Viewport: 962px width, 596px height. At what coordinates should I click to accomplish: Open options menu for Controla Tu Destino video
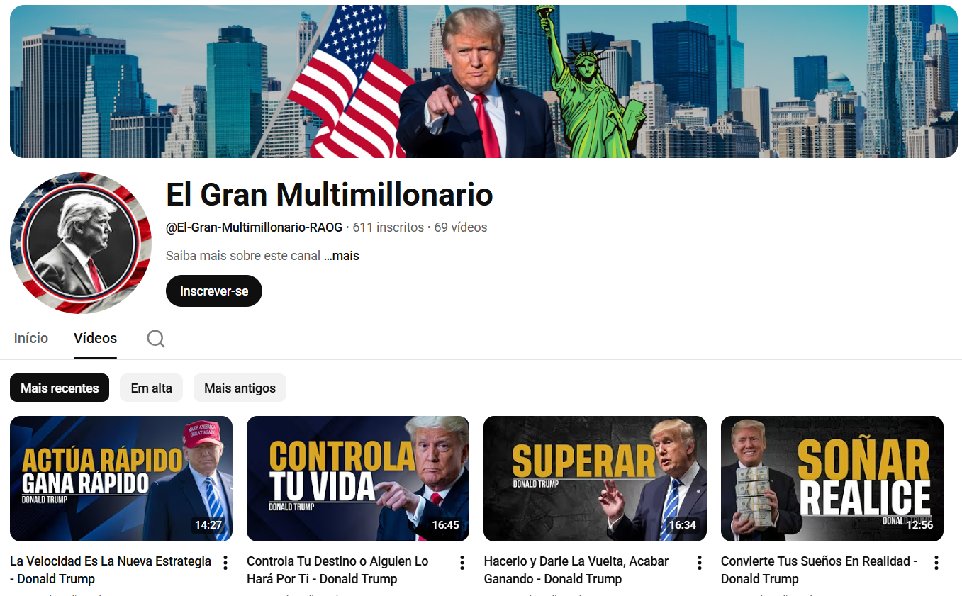click(x=462, y=563)
